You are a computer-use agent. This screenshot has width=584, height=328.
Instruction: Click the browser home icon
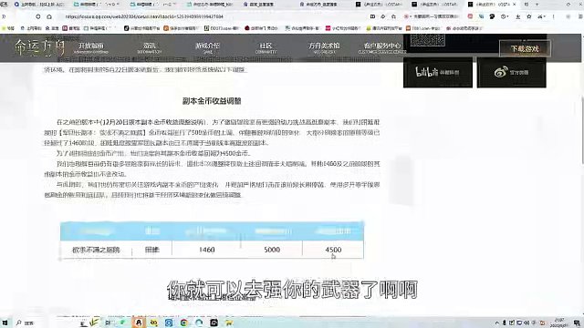[x=49, y=16]
